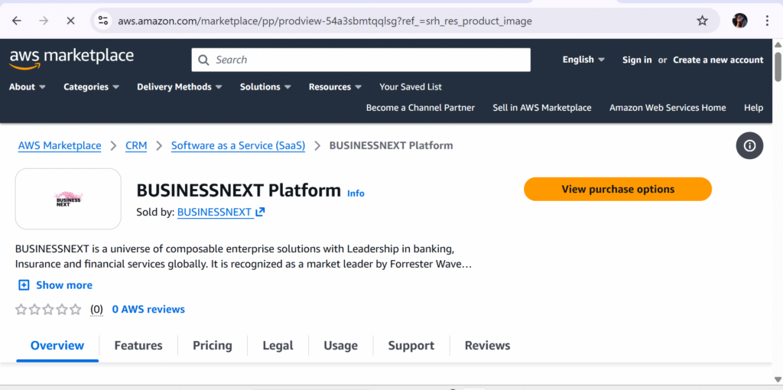This screenshot has height=390, width=783.
Task: Click the scrollbar up arrow
Action: tap(778, 44)
